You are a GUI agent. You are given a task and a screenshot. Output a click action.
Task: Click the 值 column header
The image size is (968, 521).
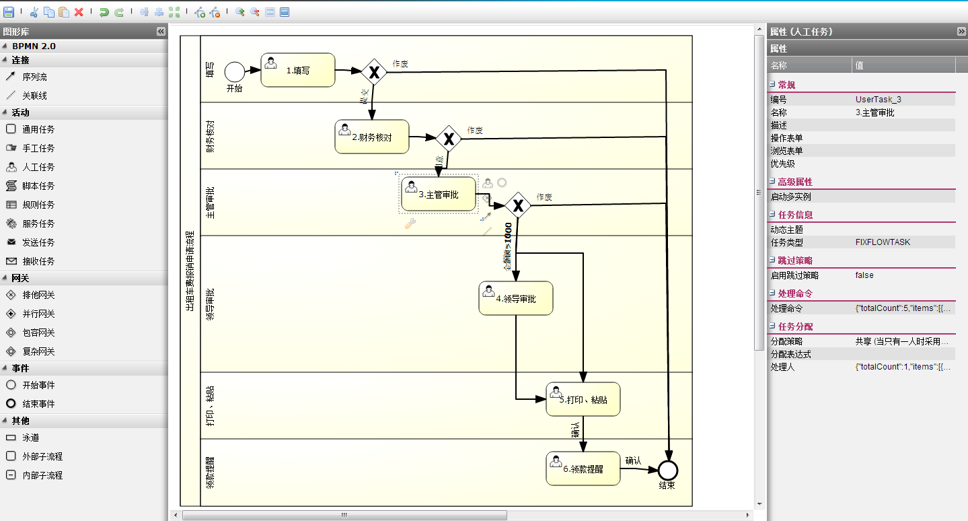(903, 65)
